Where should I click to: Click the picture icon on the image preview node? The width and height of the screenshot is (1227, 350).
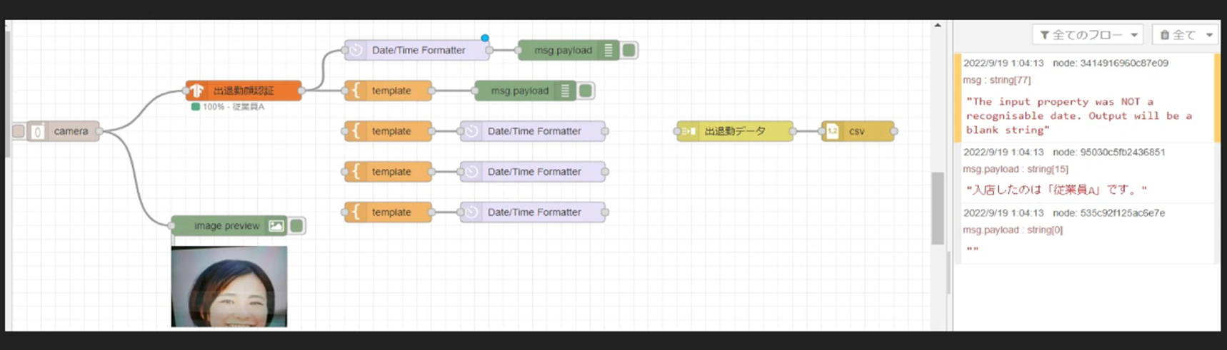coord(276,226)
